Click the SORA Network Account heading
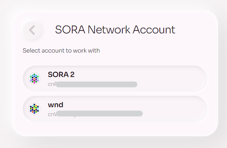Viewport: 227px width, 148px height. (115, 30)
